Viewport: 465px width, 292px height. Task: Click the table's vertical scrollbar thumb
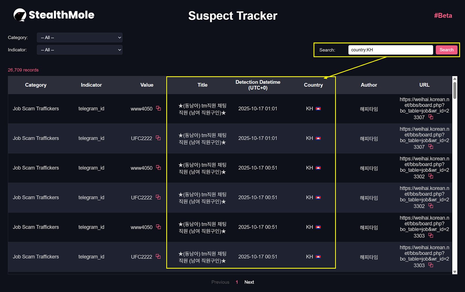455,90
